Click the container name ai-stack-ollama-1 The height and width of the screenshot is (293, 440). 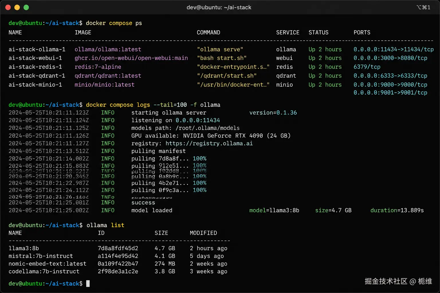[37, 50]
